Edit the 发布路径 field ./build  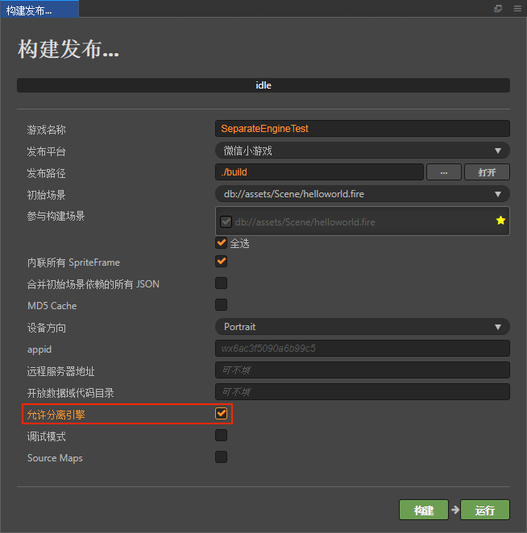319,172
